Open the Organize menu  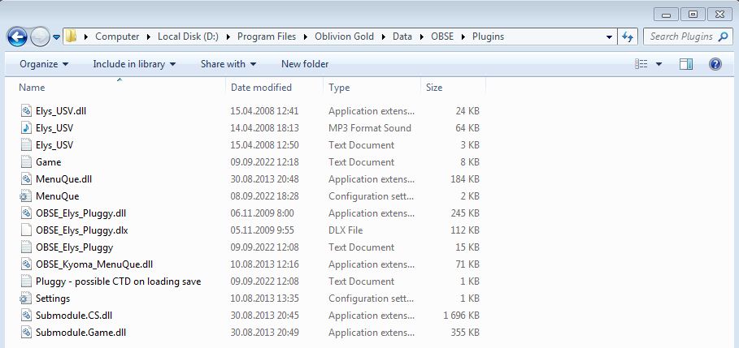[x=44, y=64]
